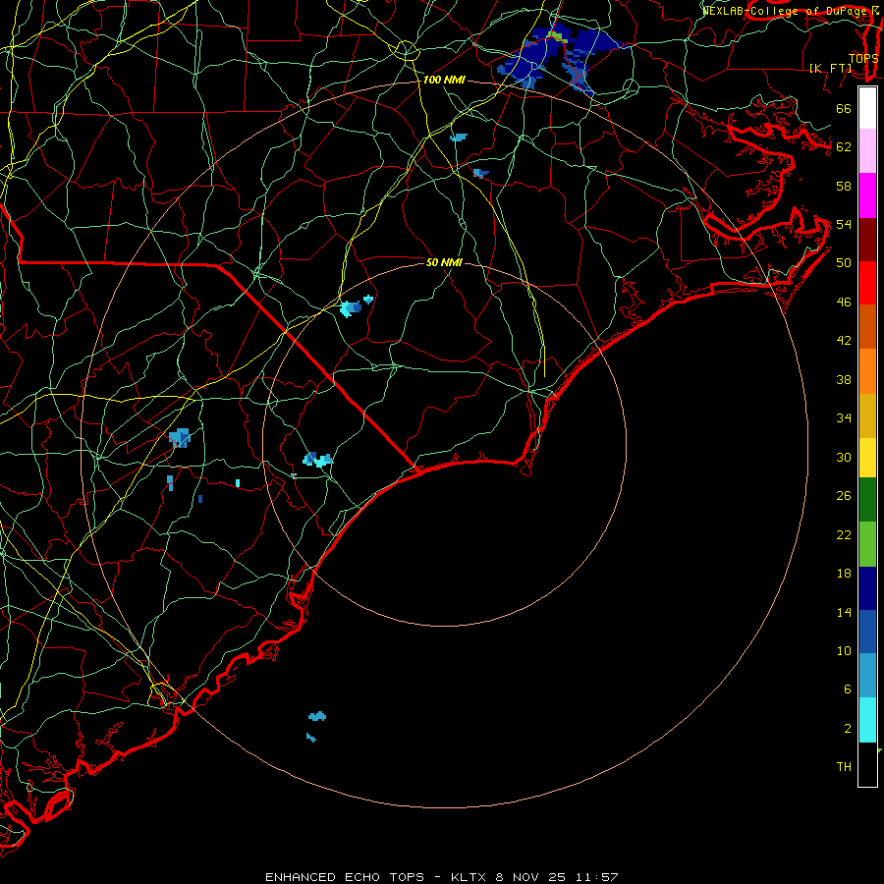Click the light green legend swatch
884x884 pixels.
(x=867, y=544)
